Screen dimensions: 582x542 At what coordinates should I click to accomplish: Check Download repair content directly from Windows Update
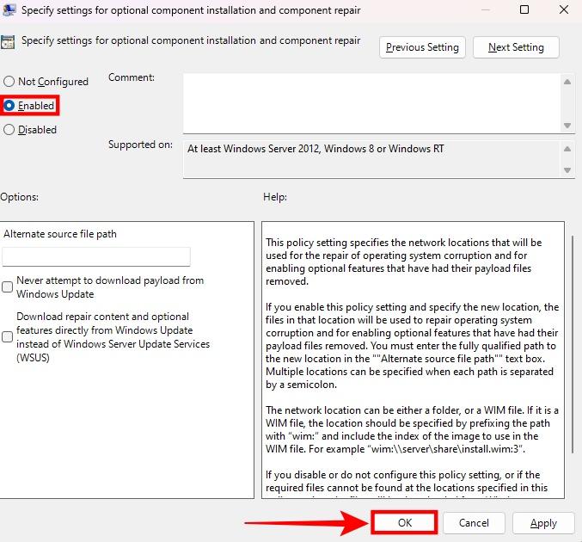pos(8,337)
